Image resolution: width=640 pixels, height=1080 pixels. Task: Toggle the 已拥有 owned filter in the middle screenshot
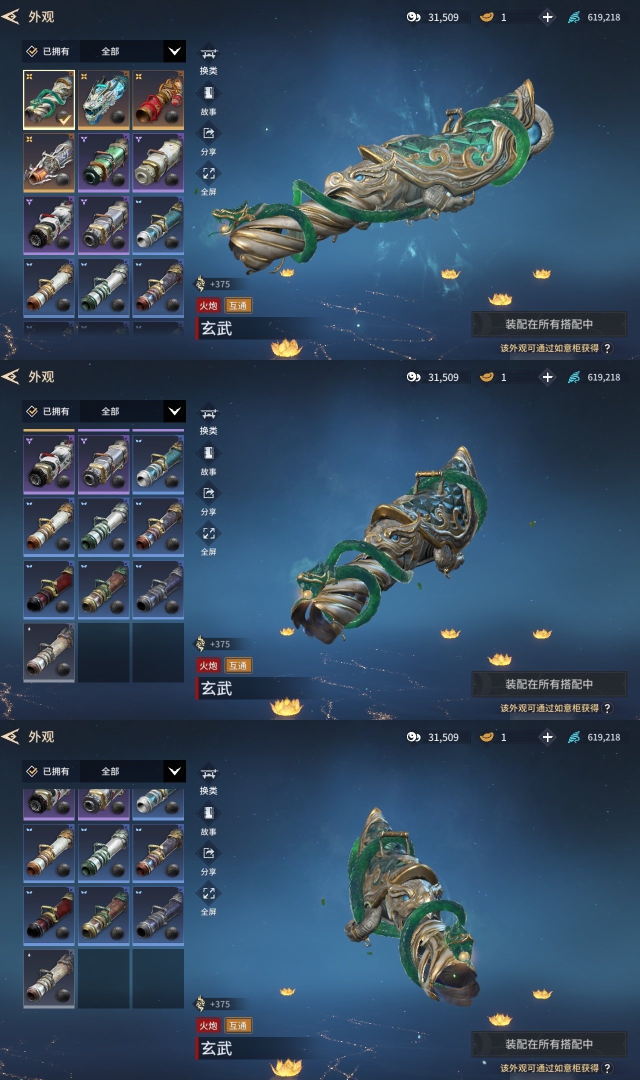(48, 411)
